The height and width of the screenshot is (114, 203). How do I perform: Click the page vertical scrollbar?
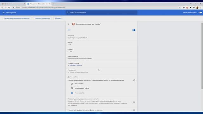[202, 56]
